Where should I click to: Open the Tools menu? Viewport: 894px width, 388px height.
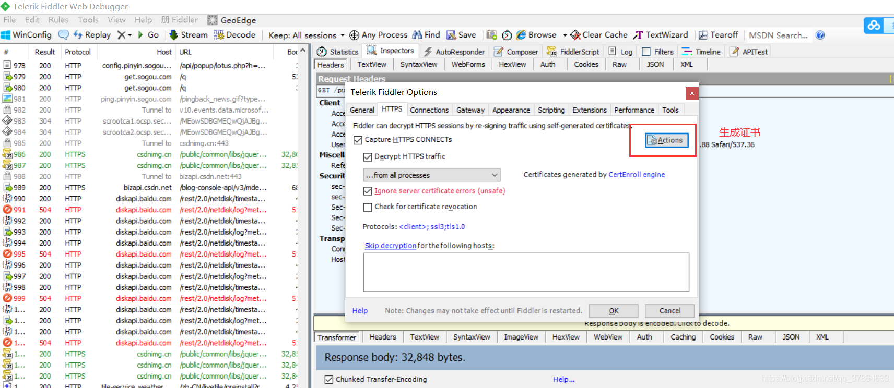tap(88, 20)
